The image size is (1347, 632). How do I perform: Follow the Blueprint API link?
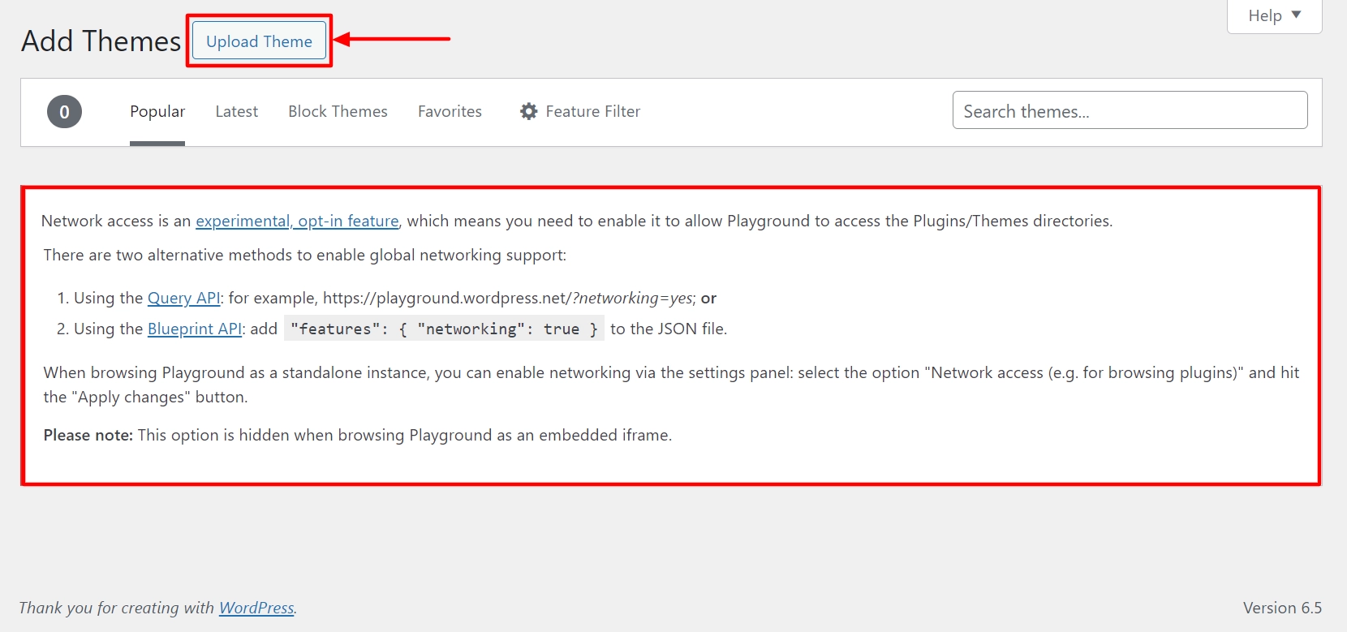[195, 329]
